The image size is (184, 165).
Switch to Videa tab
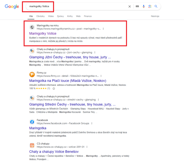pos(51,16)
